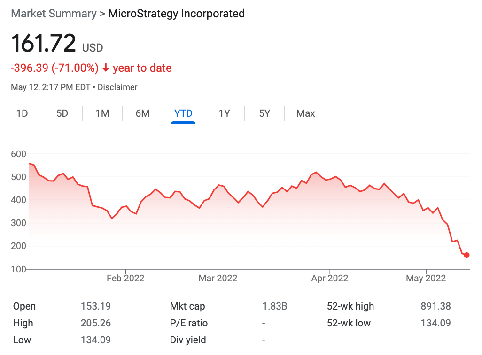
Task: Show the 6M price history
Action: (142, 113)
